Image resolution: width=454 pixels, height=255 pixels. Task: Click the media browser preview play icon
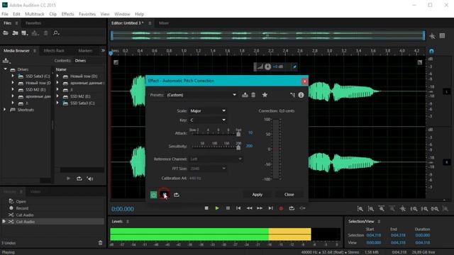(68, 178)
